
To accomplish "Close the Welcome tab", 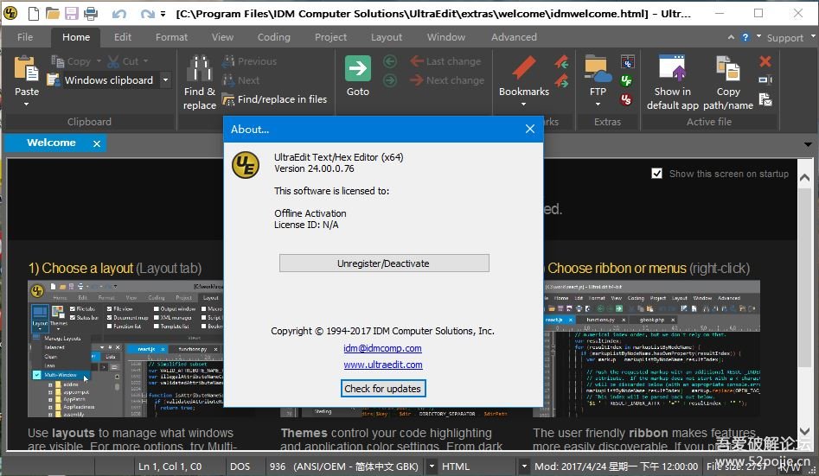I will pos(97,143).
